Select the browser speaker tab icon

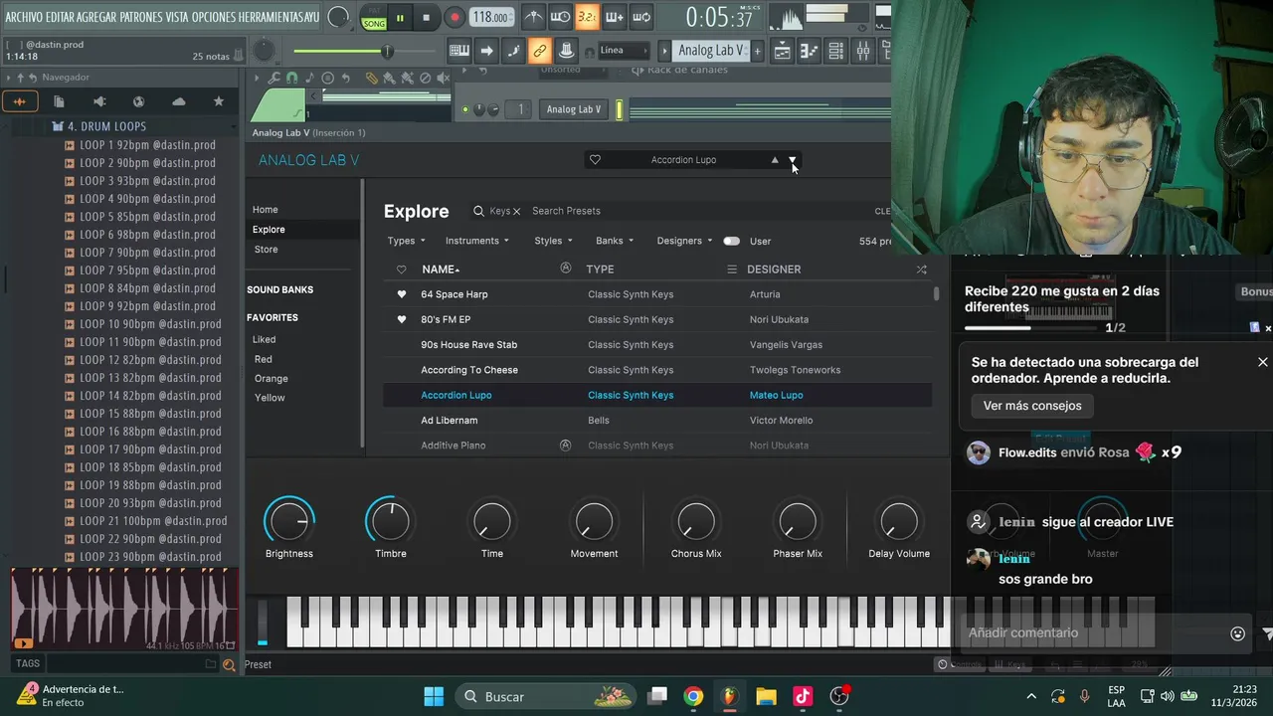tap(98, 101)
